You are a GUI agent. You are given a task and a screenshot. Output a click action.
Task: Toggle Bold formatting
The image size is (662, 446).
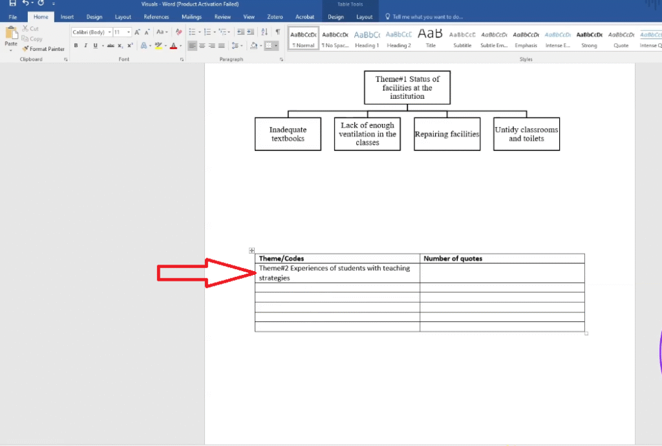76,46
